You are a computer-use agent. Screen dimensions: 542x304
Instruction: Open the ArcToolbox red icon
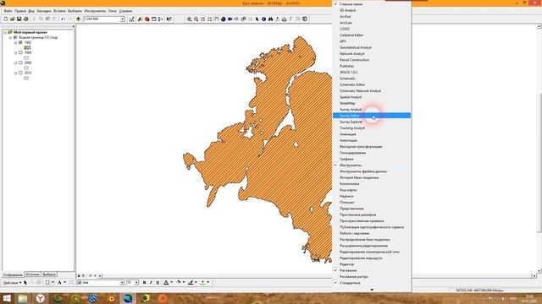click(x=147, y=19)
